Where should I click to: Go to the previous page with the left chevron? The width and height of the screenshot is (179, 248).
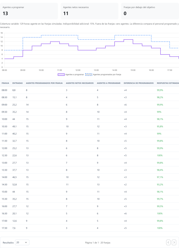point(168,242)
